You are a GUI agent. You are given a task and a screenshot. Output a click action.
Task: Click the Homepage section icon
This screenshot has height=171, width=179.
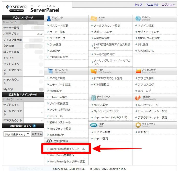tap(50, 71)
